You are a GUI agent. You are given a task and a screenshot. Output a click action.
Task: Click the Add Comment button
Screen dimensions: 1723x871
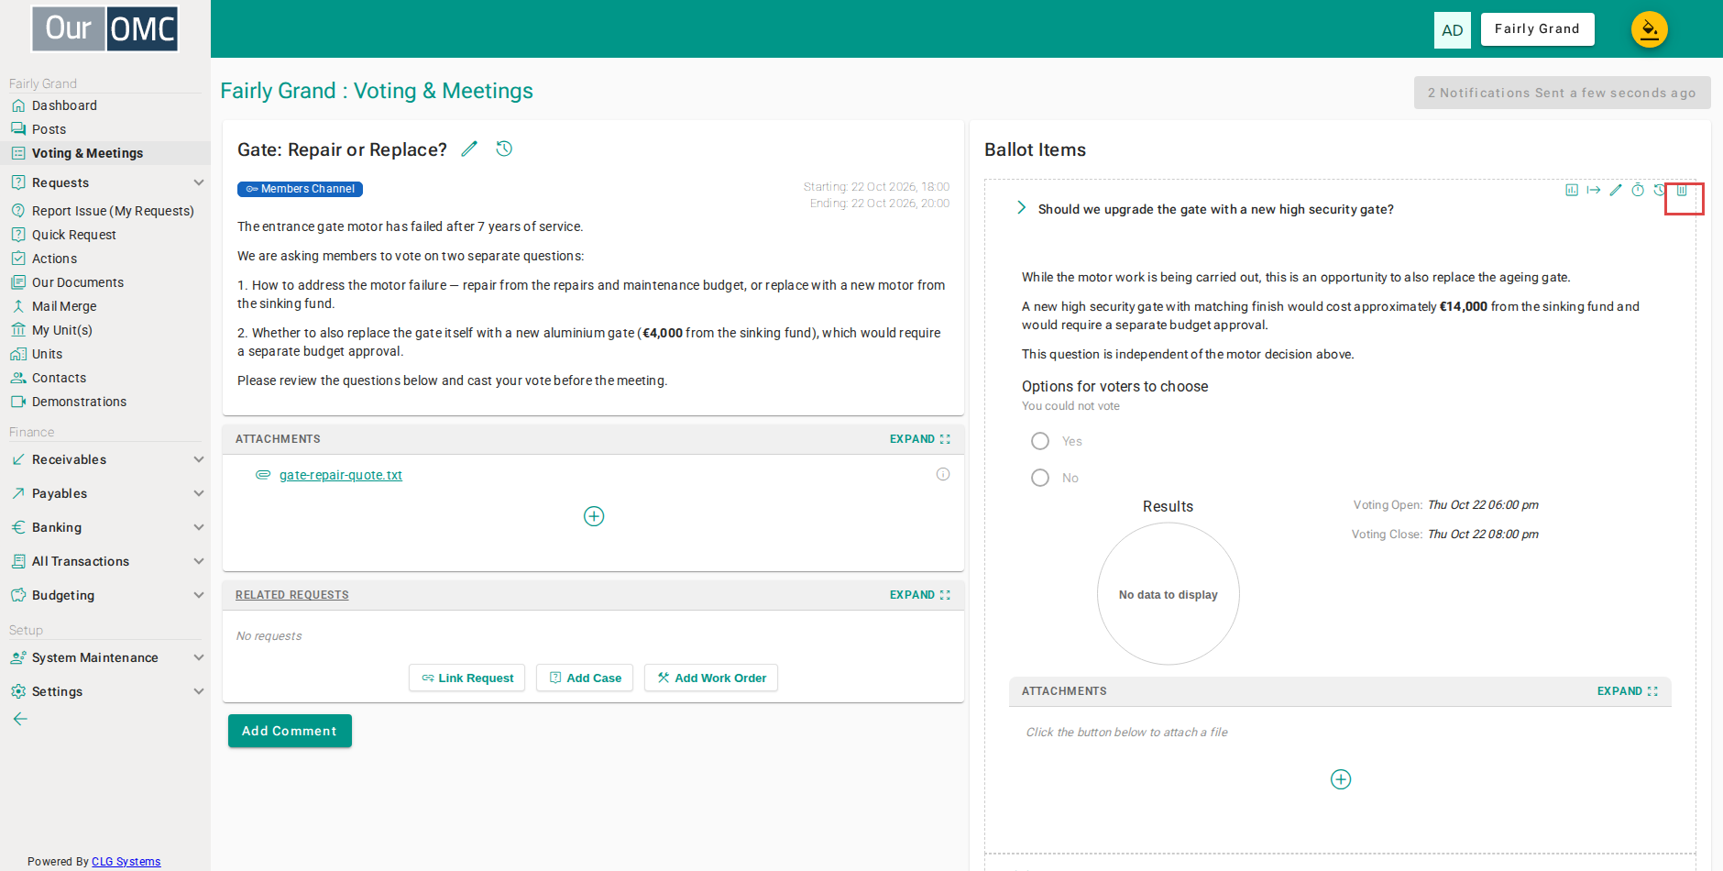tap(290, 731)
